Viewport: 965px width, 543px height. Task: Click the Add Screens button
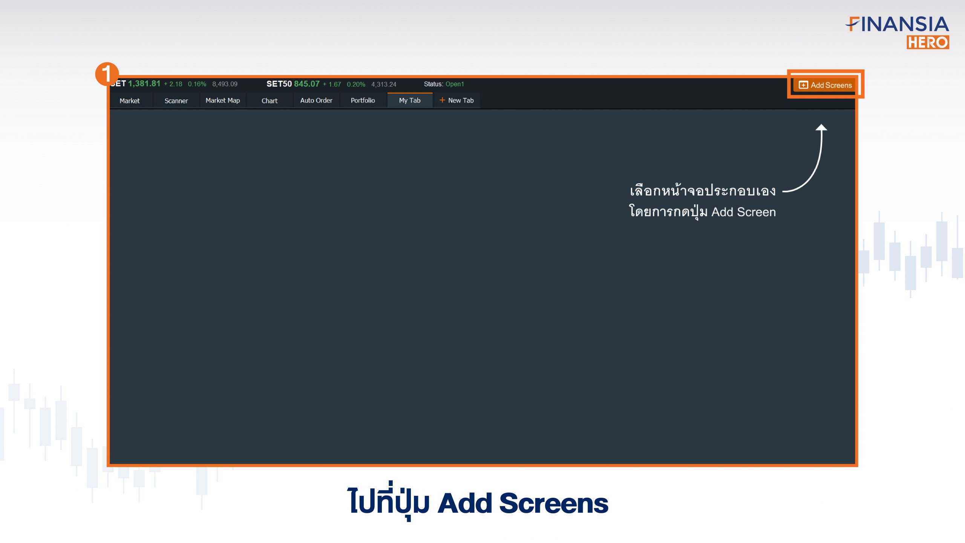pos(826,84)
